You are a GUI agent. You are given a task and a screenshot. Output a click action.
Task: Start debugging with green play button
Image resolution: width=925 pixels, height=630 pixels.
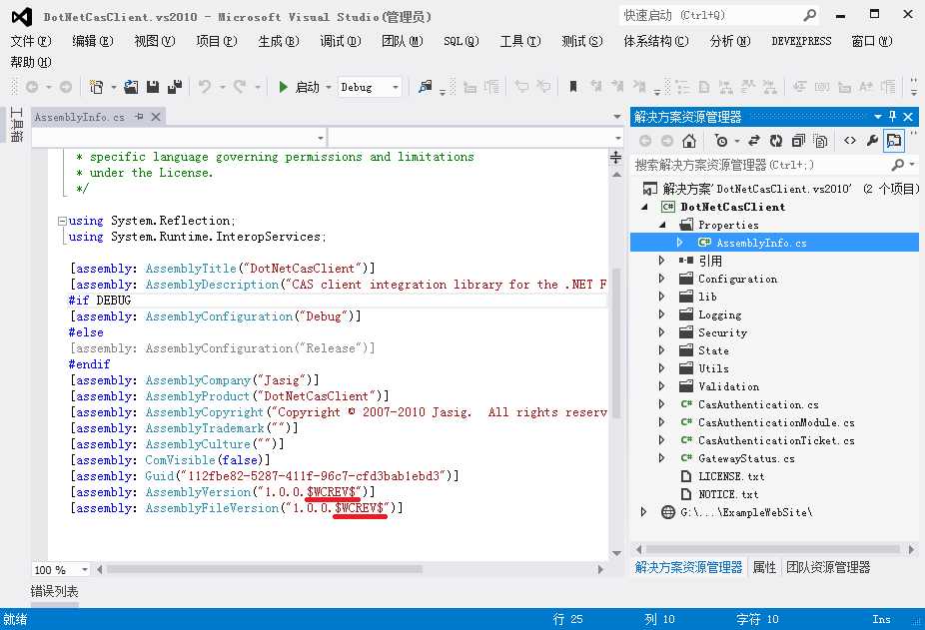pos(283,87)
